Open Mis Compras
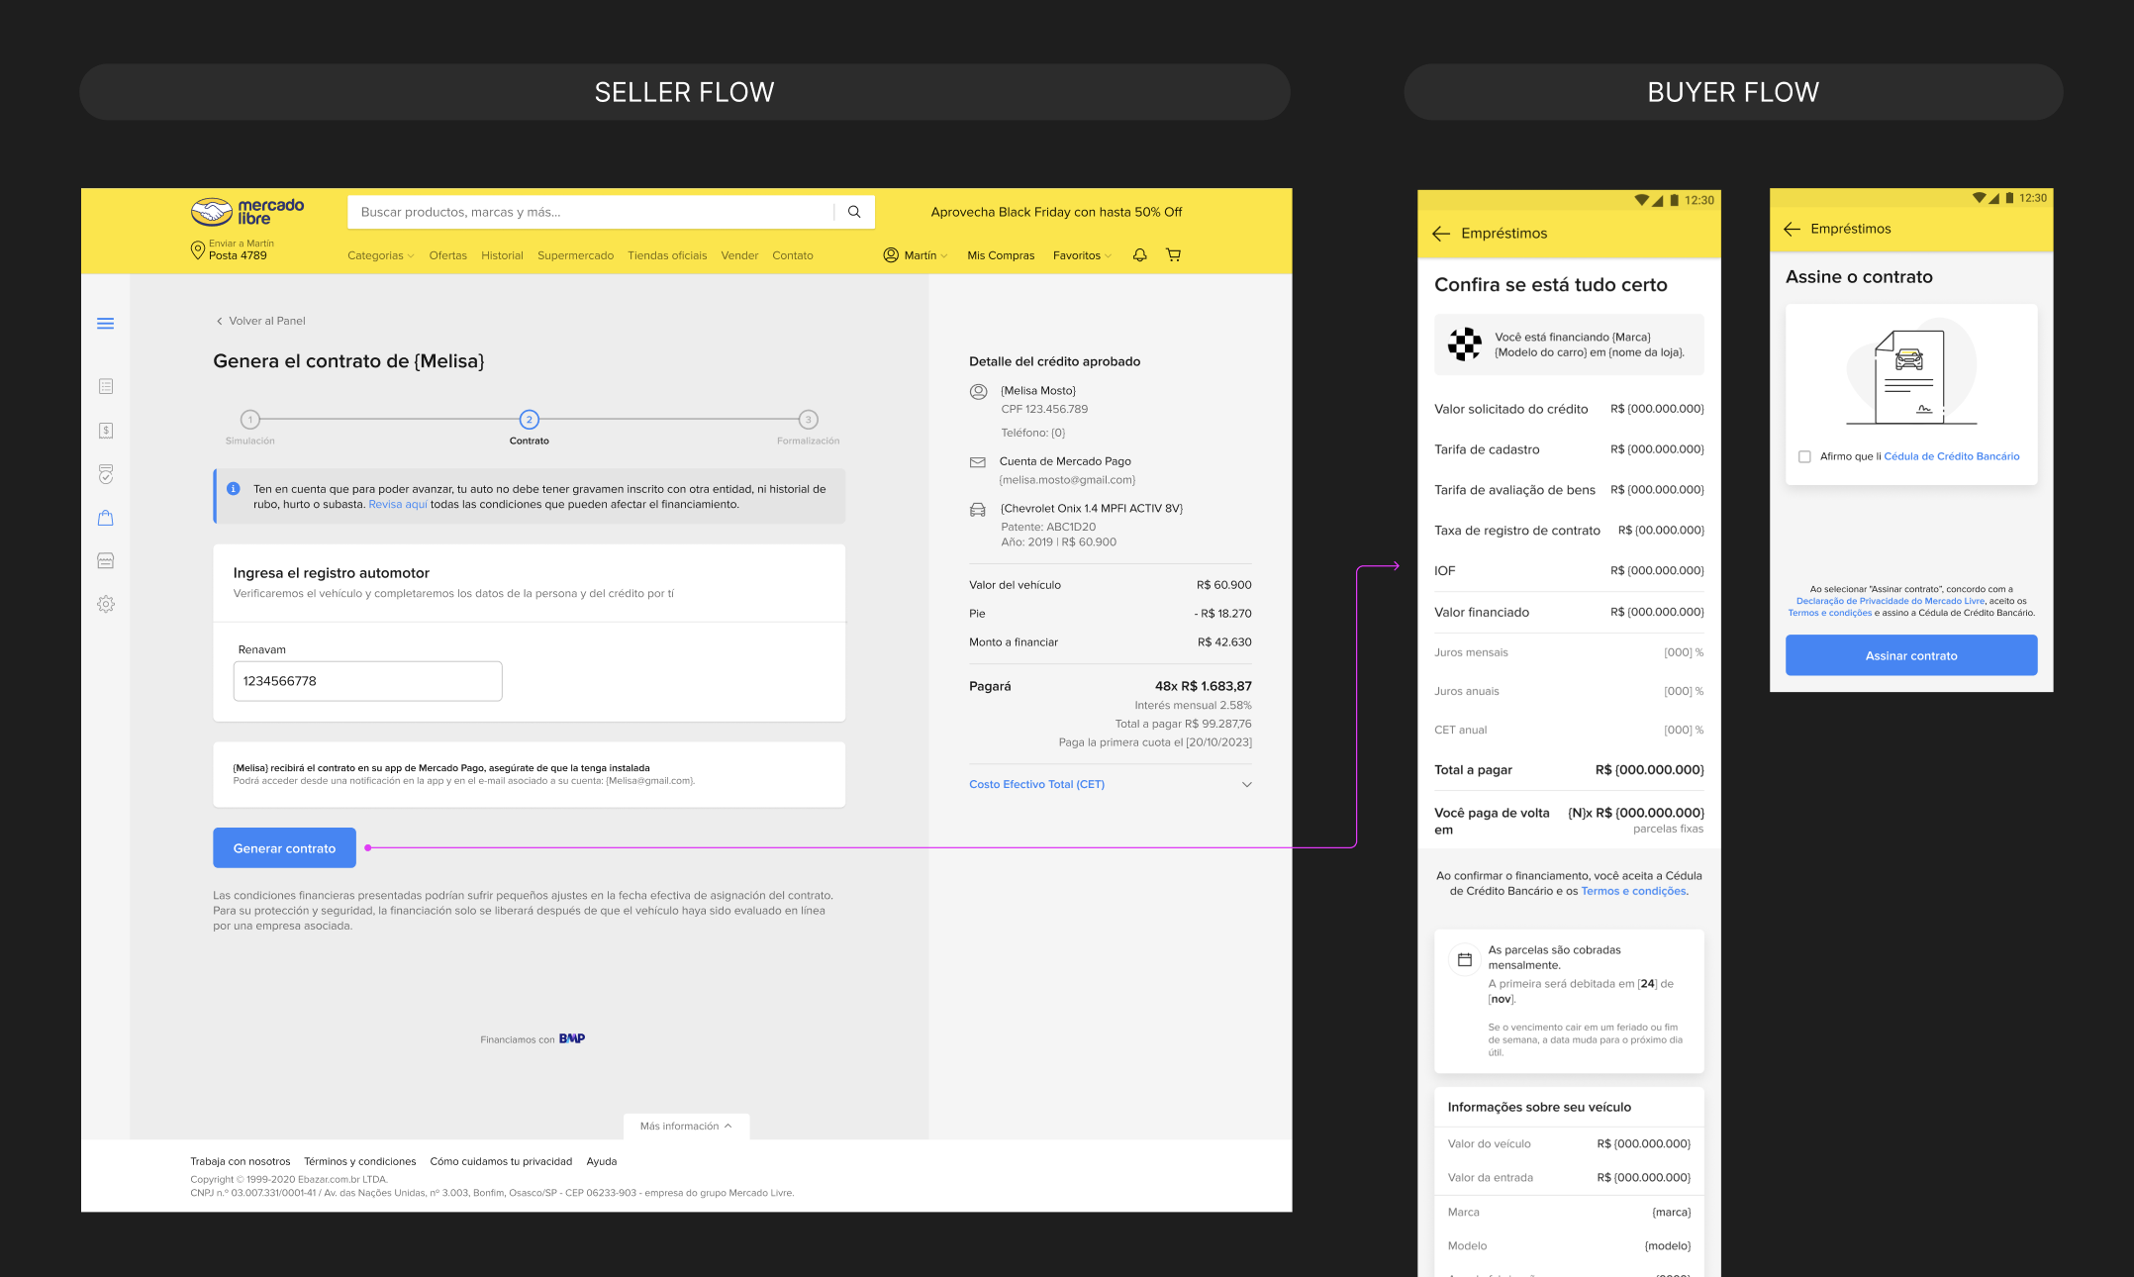The height and width of the screenshot is (1277, 2134). [1001, 255]
